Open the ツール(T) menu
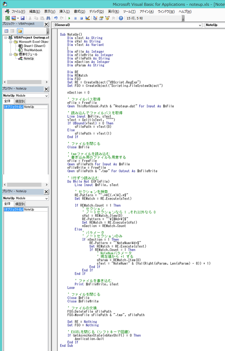 129,12
